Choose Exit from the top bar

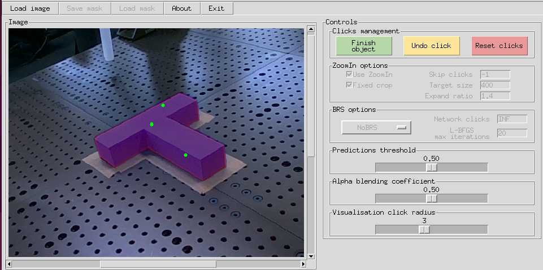[217, 8]
